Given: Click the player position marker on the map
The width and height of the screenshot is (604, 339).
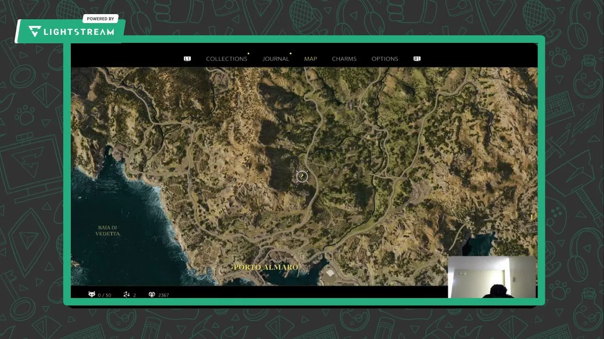Looking at the screenshot, I should pos(302,177).
